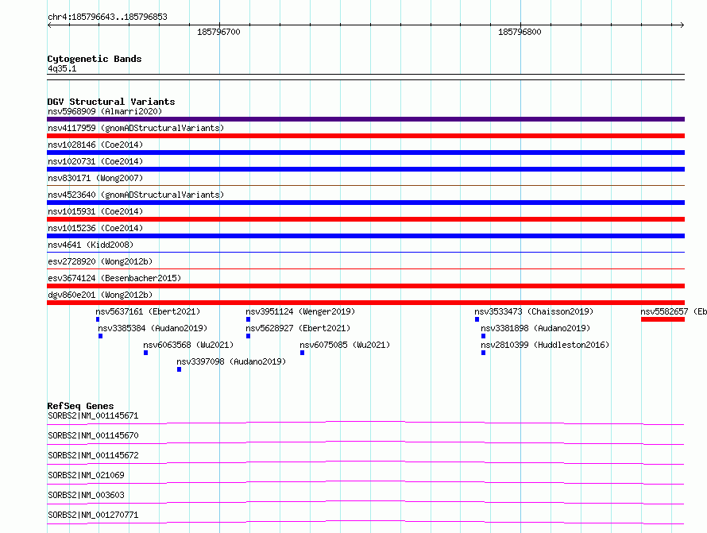The width and height of the screenshot is (707, 533).
Task: Click the DGV Structural Variants track title
Action: point(111,102)
